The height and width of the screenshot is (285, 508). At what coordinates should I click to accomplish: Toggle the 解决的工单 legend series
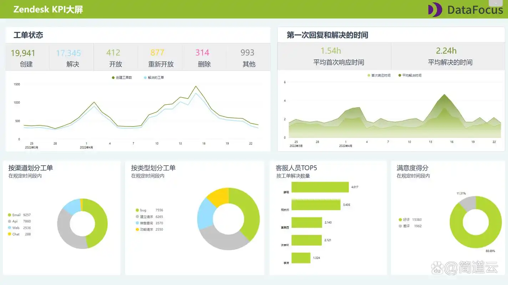[154, 77]
